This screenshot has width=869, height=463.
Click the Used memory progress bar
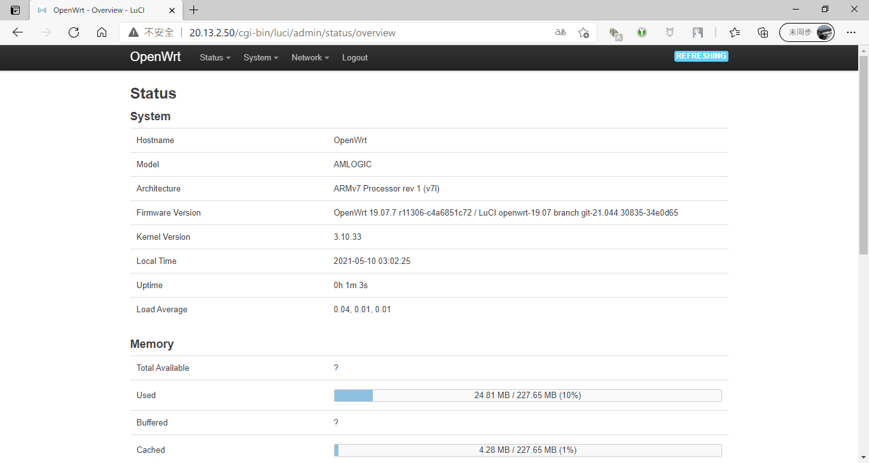tap(528, 396)
